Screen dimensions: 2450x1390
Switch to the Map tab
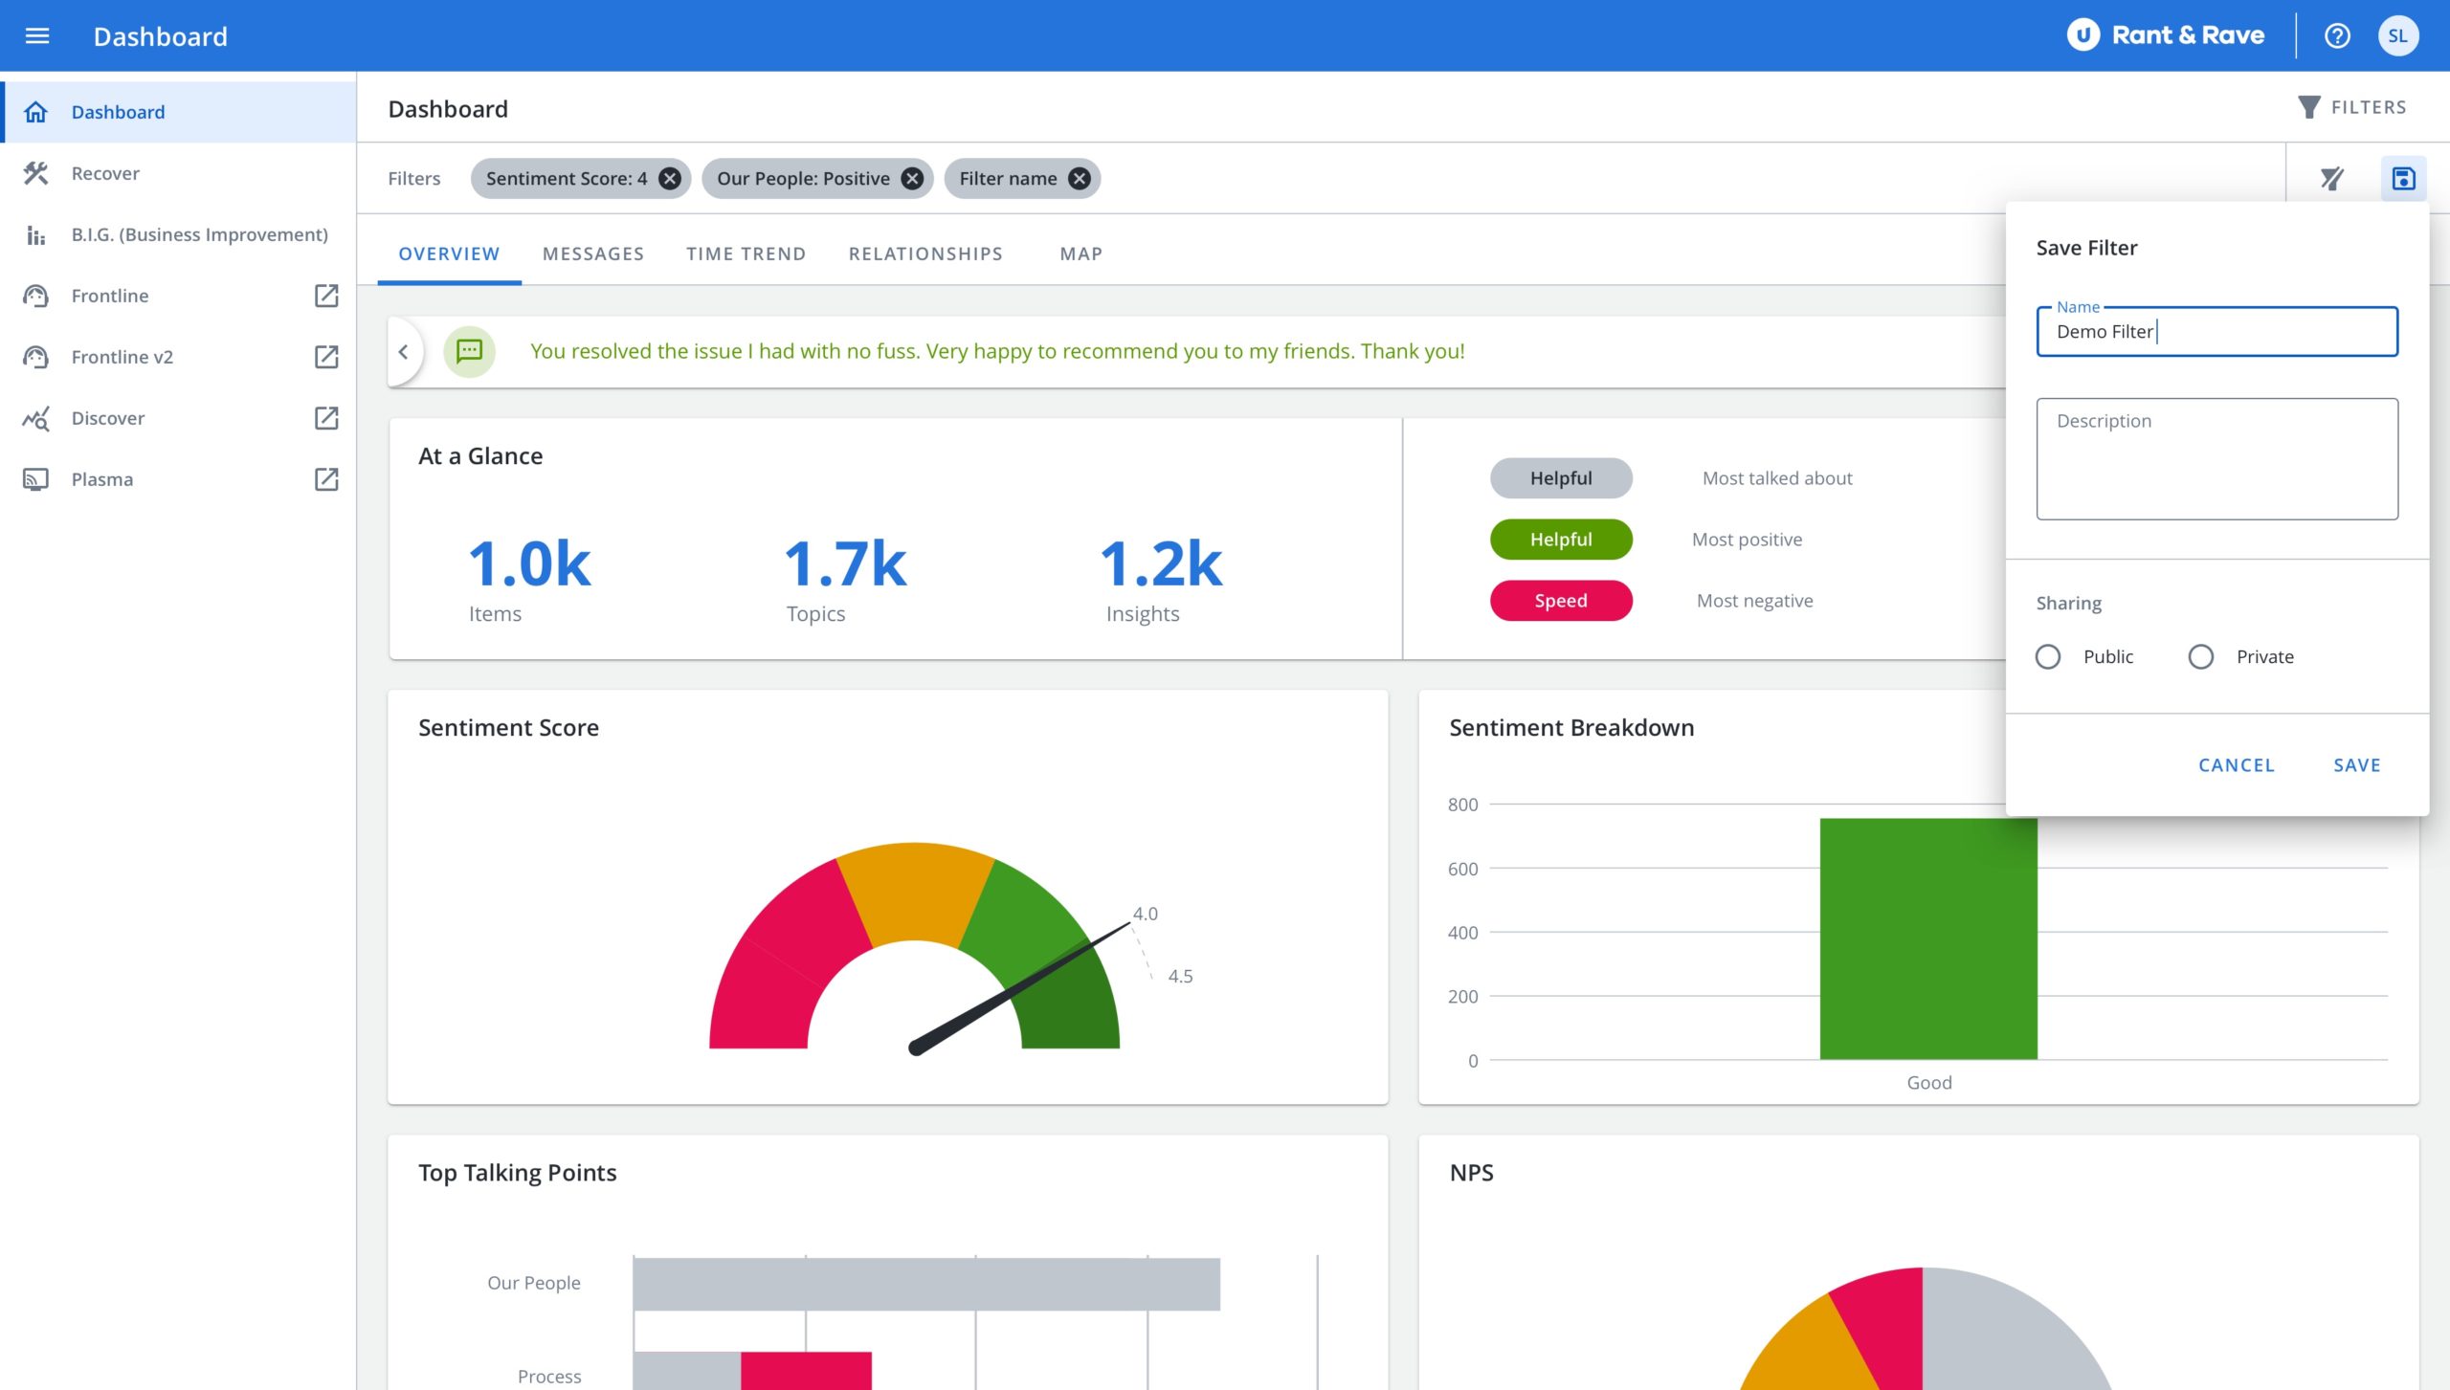(1081, 254)
